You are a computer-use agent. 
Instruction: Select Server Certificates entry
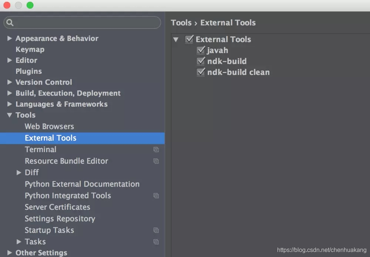tap(57, 207)
